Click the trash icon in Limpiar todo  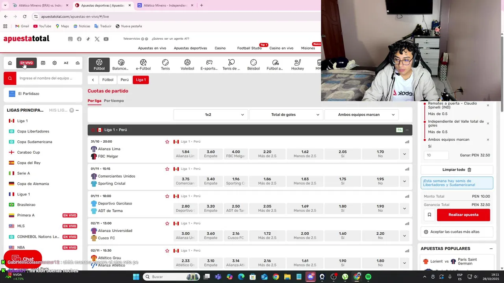coord(469,170)
